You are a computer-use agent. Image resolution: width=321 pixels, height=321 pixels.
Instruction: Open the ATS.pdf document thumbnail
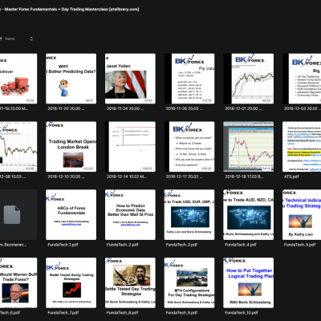302,147
